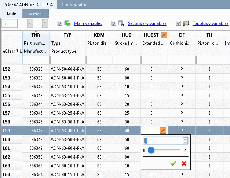Switch to the Vertical tab
The image size is (230, 178).
point(36,14)
